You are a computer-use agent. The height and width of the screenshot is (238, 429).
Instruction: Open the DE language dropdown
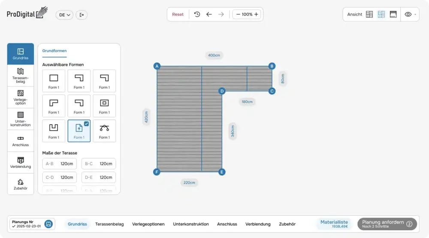64,15
